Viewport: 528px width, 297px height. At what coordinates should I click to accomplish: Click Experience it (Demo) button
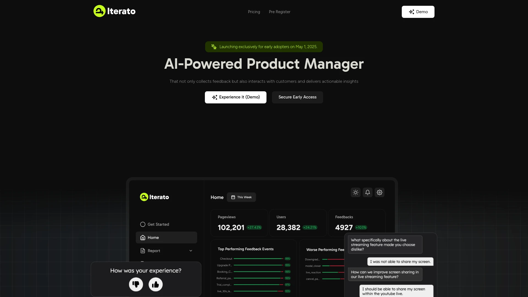pyautogui.click(x=235, y=97)
